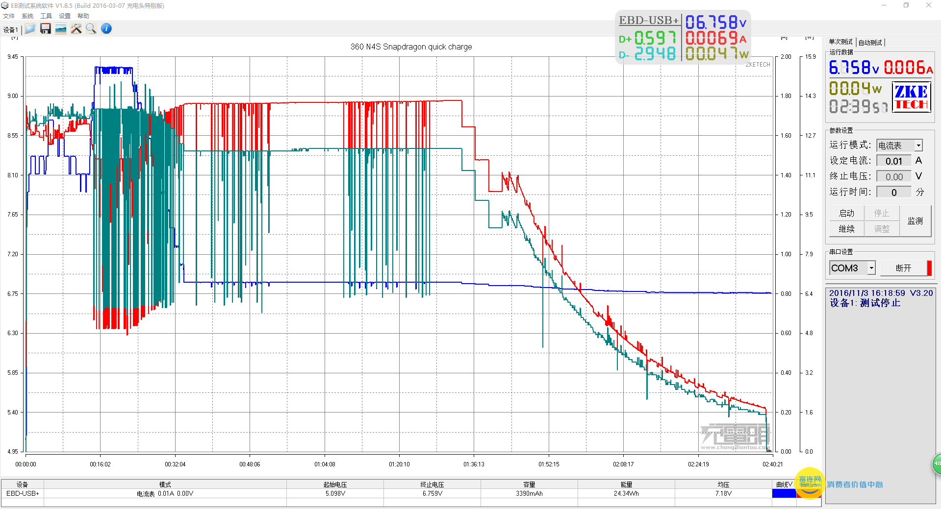
Task: Click the 06.758V reading on meter overlay
Action: 716,22
